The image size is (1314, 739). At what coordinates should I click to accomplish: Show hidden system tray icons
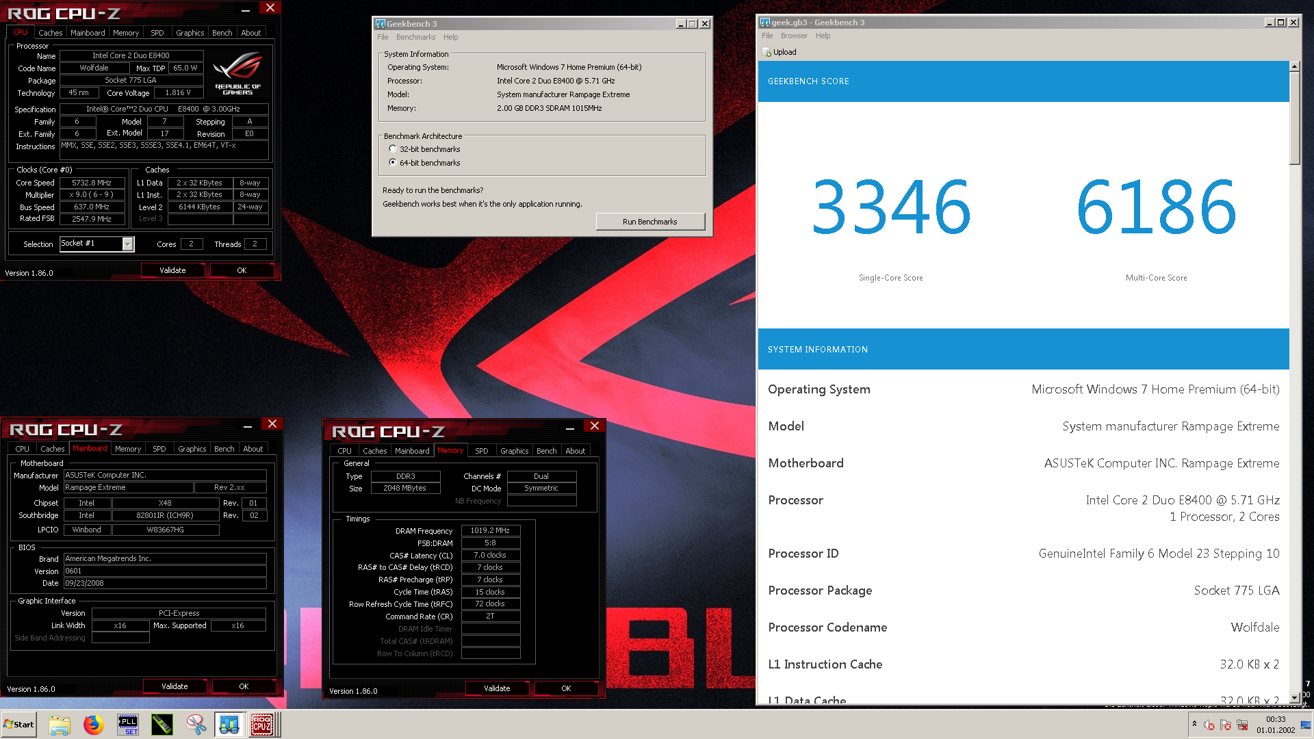(1194, 724)
